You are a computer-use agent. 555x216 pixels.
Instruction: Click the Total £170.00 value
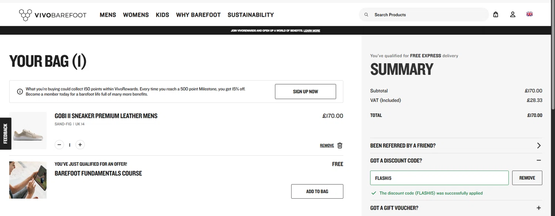tap(535, 116)
